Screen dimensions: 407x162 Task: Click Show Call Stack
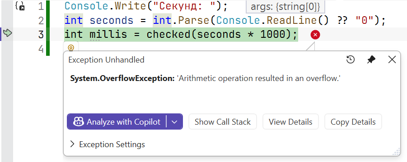tap(222, 121)
